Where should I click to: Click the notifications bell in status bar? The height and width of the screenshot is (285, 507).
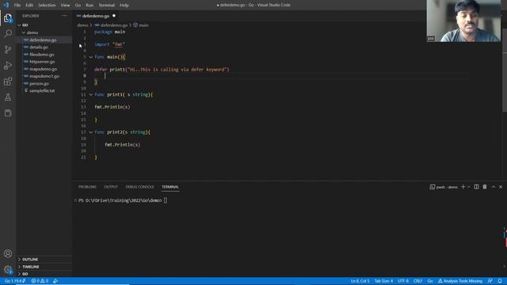pos(500,281)
